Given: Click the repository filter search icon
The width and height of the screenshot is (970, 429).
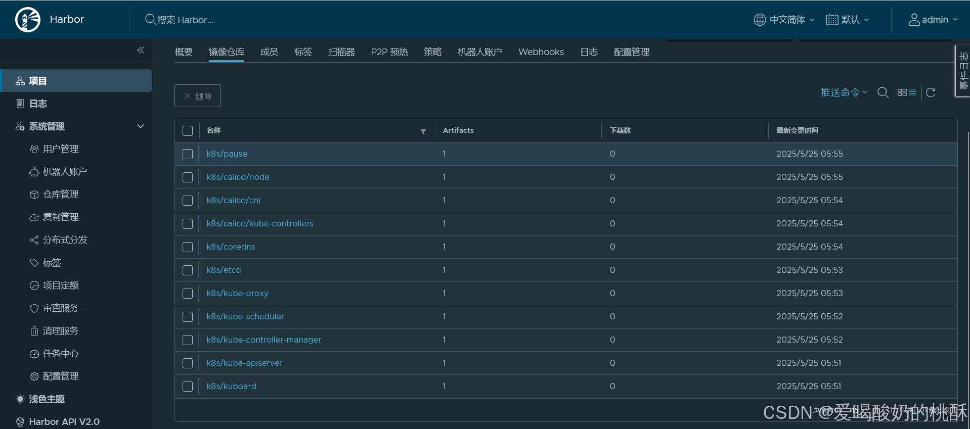Looking at the screenshot, I should pos(883,92).
